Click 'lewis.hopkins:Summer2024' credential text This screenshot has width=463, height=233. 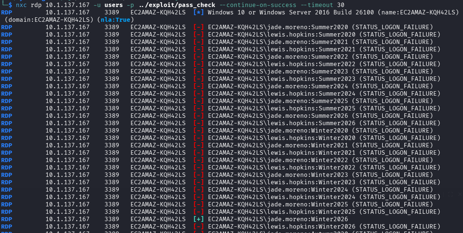(311, 94)
